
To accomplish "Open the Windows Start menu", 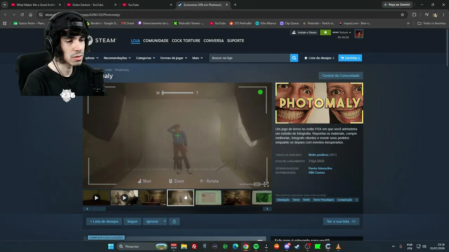I will coord(111,246).
